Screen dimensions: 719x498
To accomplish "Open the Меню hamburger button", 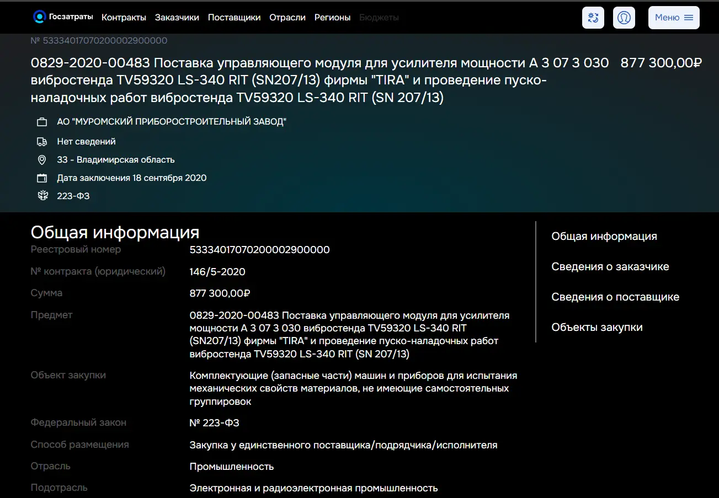I will coord(674,18).
